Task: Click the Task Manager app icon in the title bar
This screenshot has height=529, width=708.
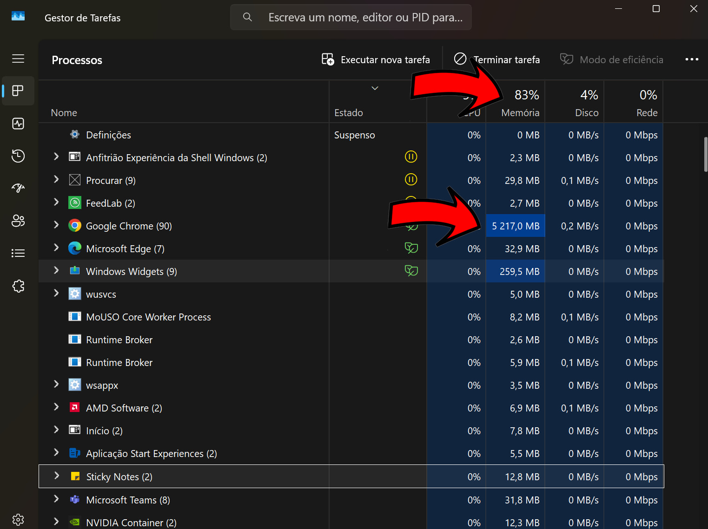Action: click(x=18, y=17)
